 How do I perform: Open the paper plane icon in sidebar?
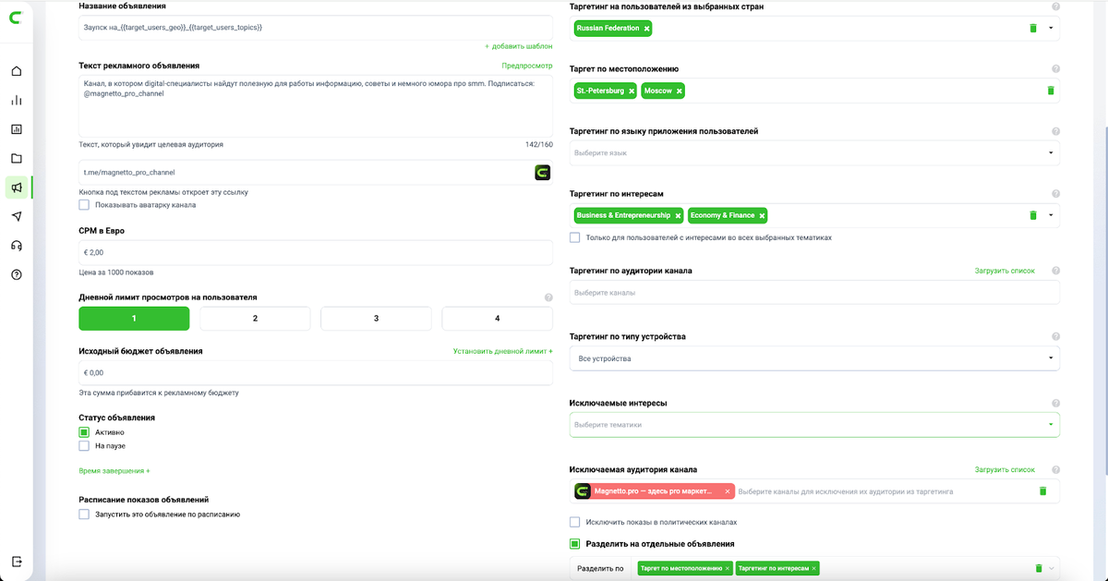point(17,216)
